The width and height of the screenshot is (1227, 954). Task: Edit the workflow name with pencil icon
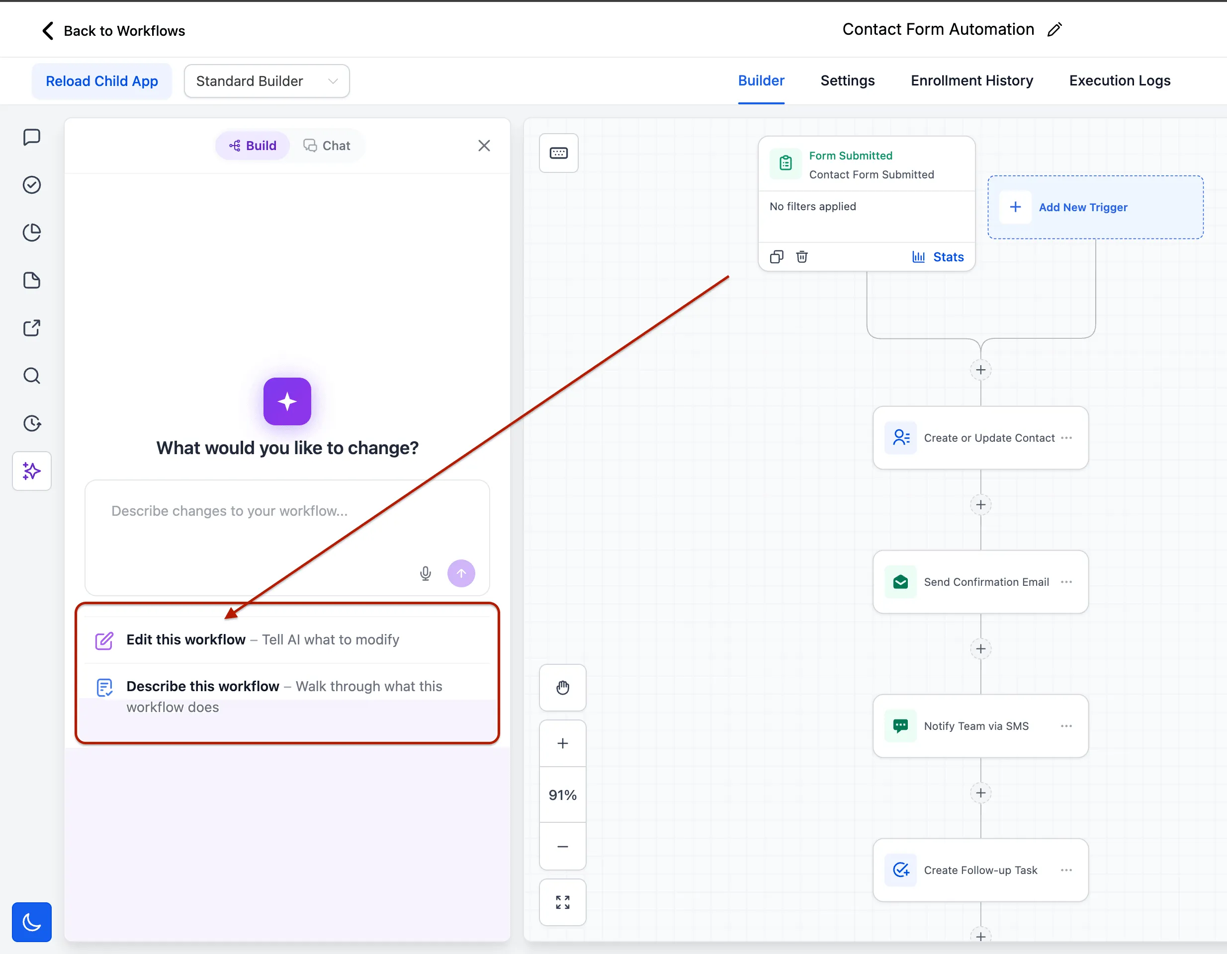tap(1054, 30)
